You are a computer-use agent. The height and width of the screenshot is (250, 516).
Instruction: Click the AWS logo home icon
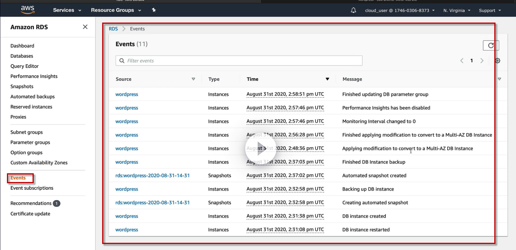pyautogui.click(x=28, y=10)
